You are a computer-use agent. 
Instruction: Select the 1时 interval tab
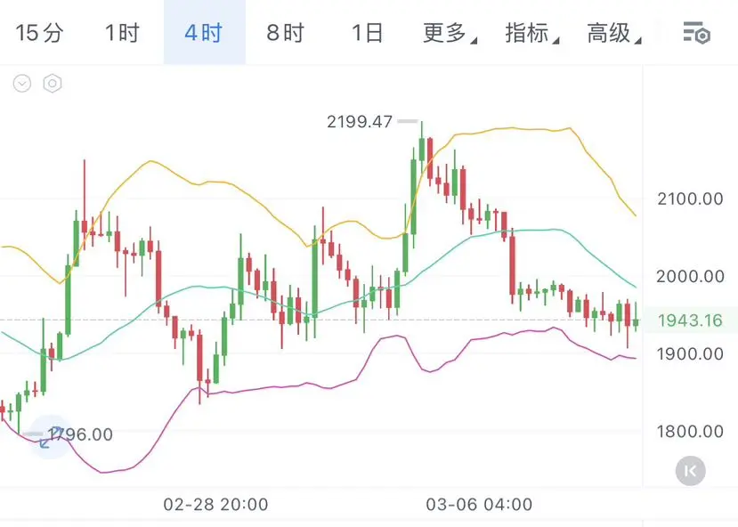click(x=122, y=34)
